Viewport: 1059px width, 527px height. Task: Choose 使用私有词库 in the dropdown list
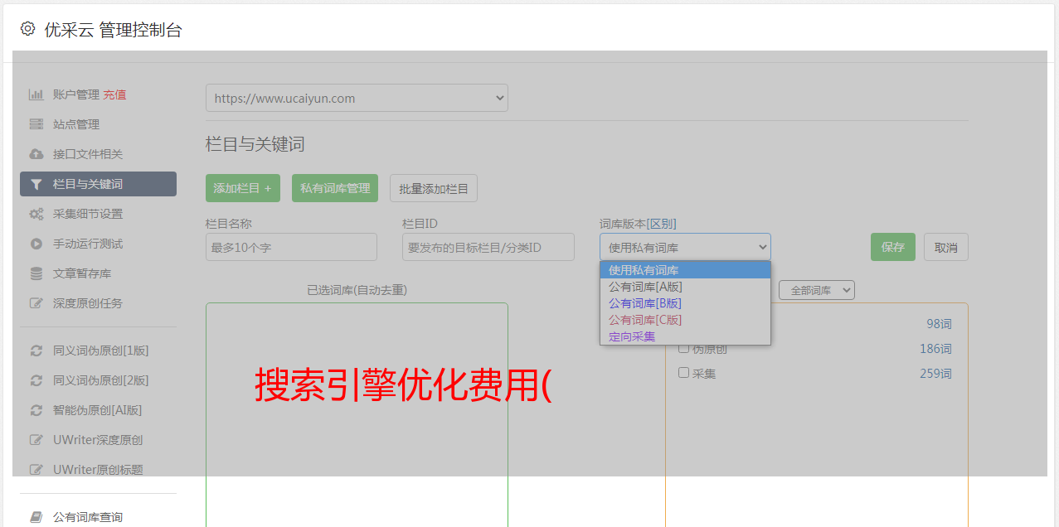click(685, 270)
